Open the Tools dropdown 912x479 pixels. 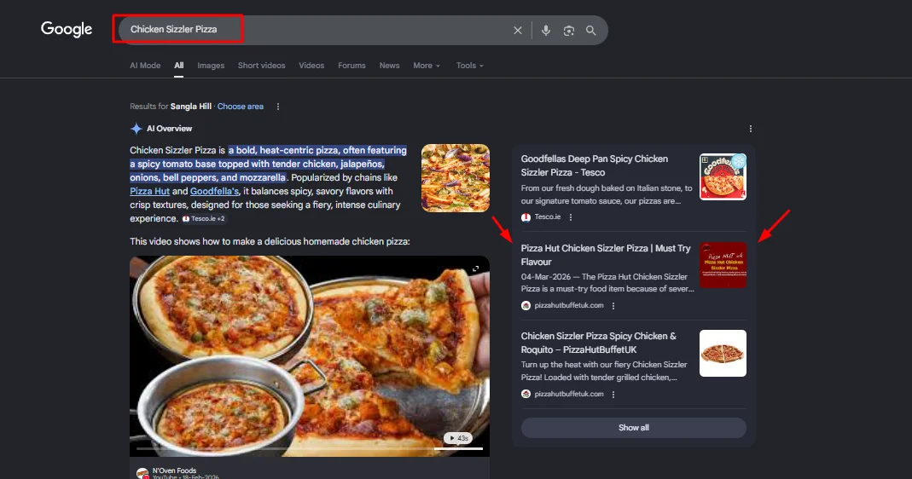tap(469, 66)
